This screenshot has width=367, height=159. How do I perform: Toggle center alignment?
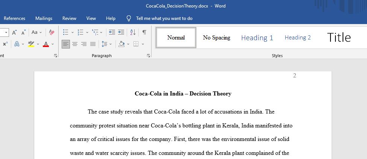(75, 44)
